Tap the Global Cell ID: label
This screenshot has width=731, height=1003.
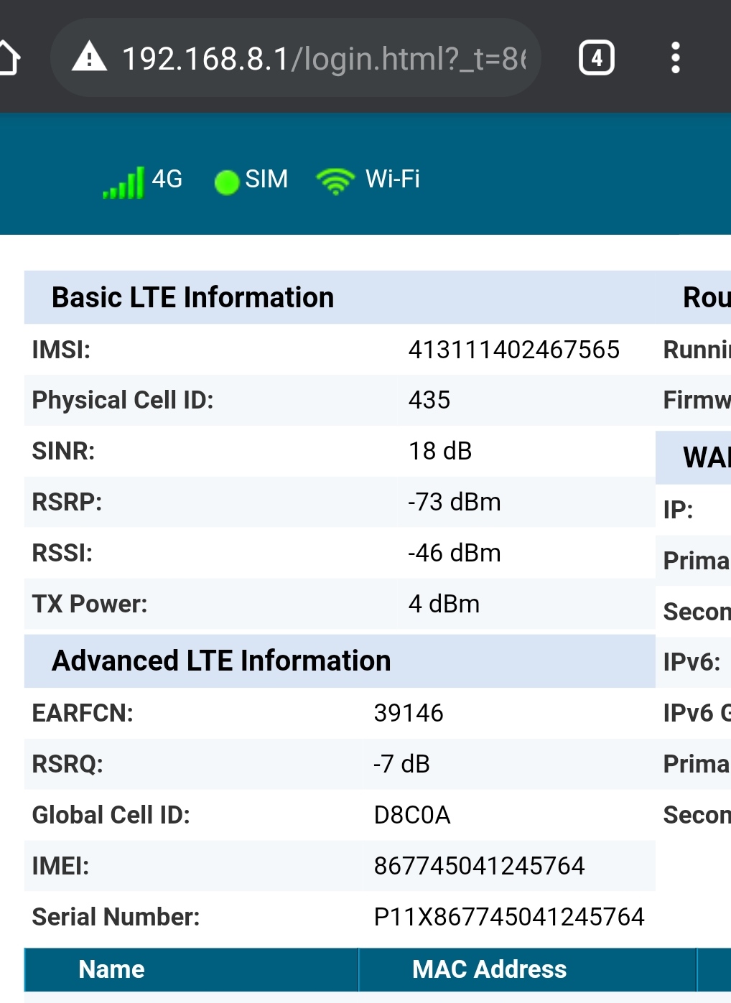[111, 815]
